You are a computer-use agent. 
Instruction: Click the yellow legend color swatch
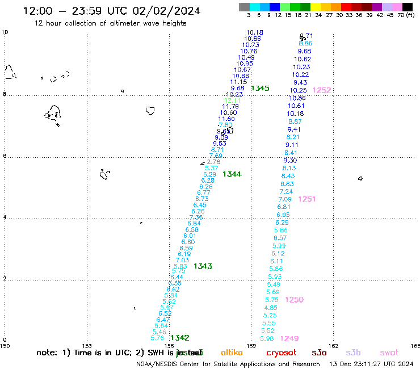tap(316, 7)
